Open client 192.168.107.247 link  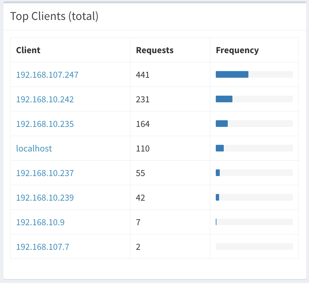[x=47, y=75]
